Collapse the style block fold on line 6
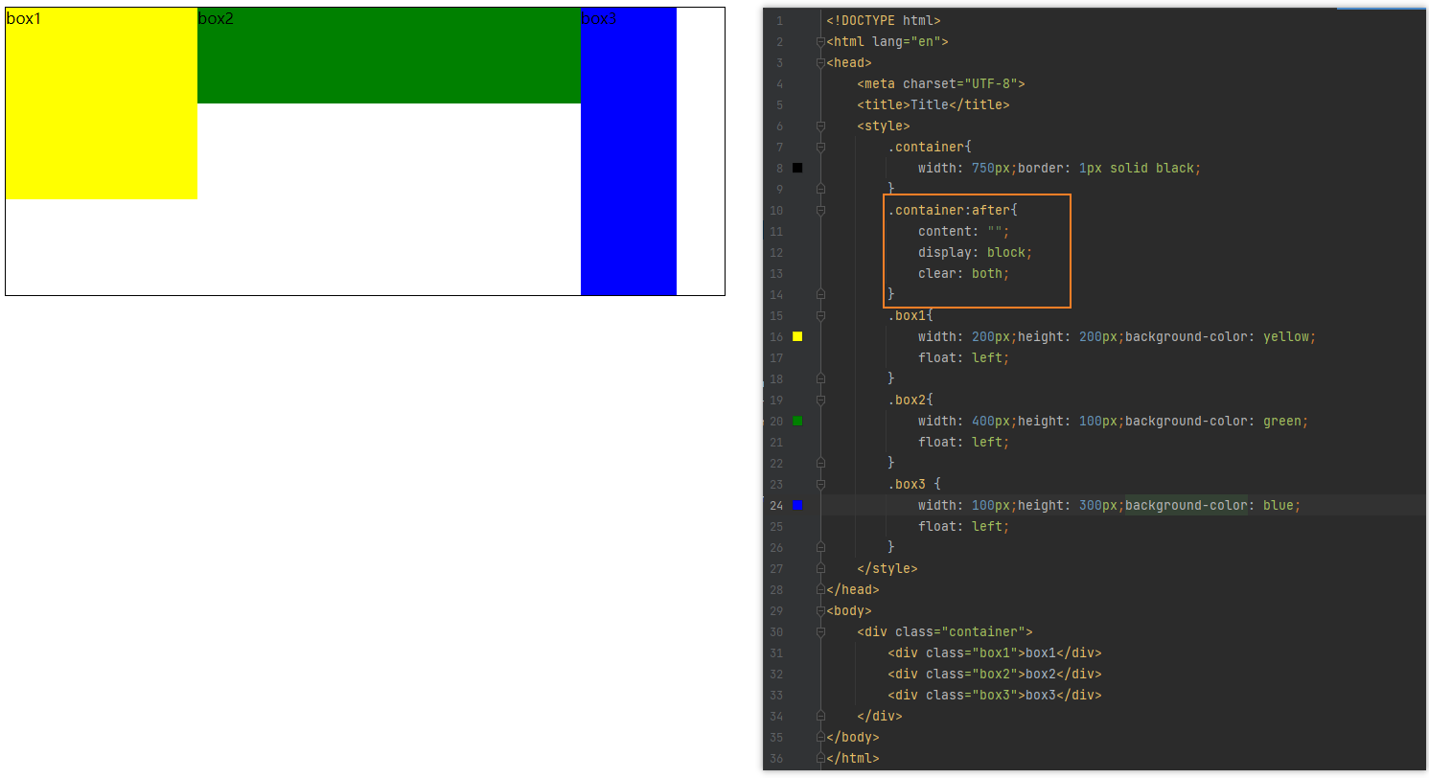 click(x=820, y=126)
